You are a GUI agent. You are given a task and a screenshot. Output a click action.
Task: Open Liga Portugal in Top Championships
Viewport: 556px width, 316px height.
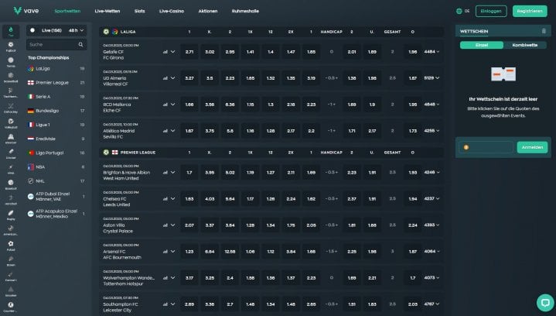coord(56,153)
